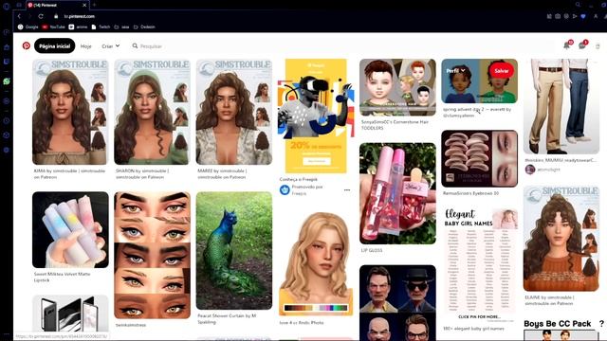The width and height of the screenshot is (607, 341).
Task: Click the question mark help button
Action: point(601,324)
